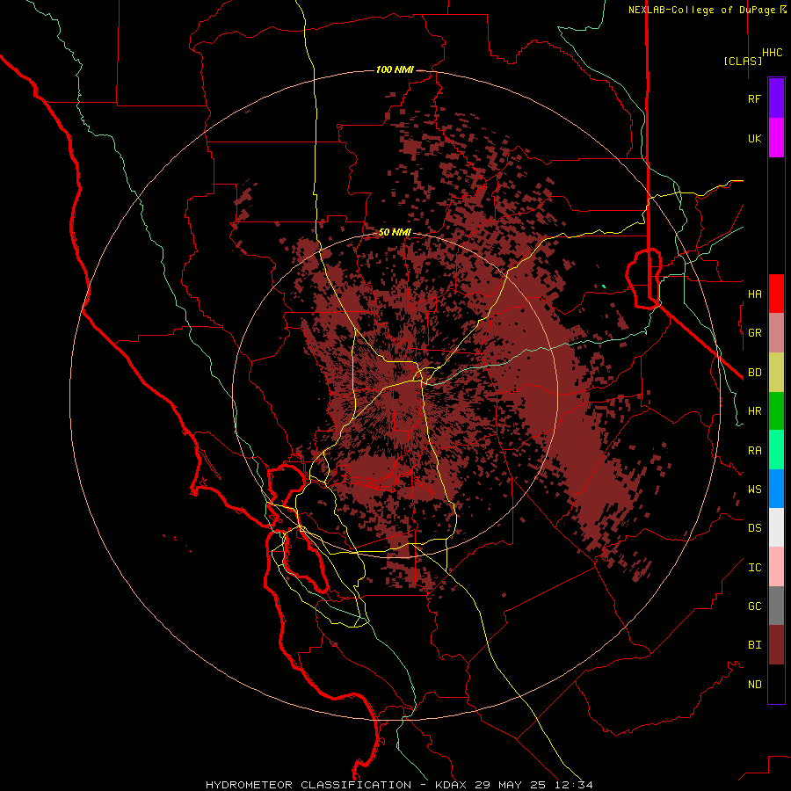
Task: Click the light pink IC legend swatch
Action: click(x=776, y=567)
